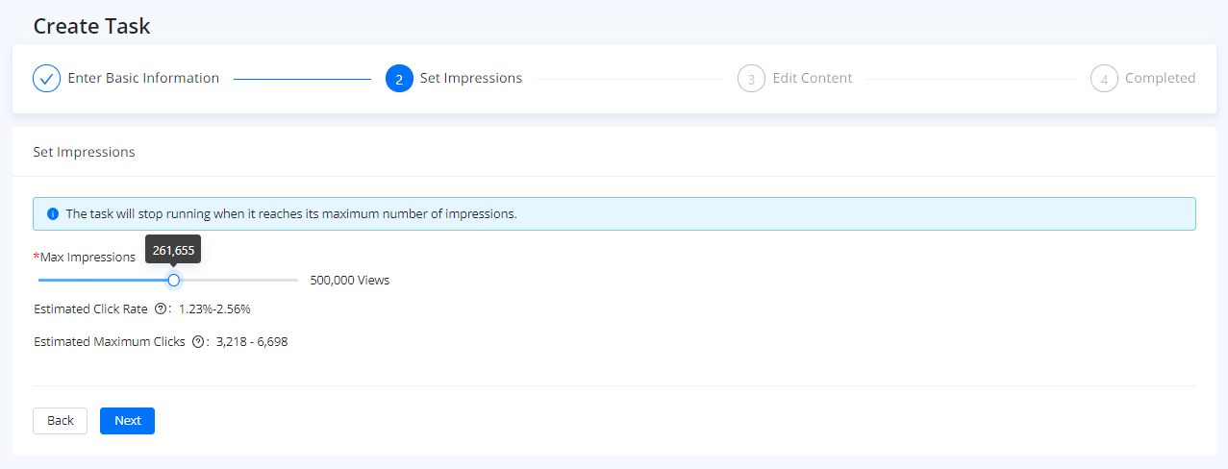This screenshot has height=469, width=1228.
Task: Jump to the Edit Content step
Action: [x=813, y=78]
